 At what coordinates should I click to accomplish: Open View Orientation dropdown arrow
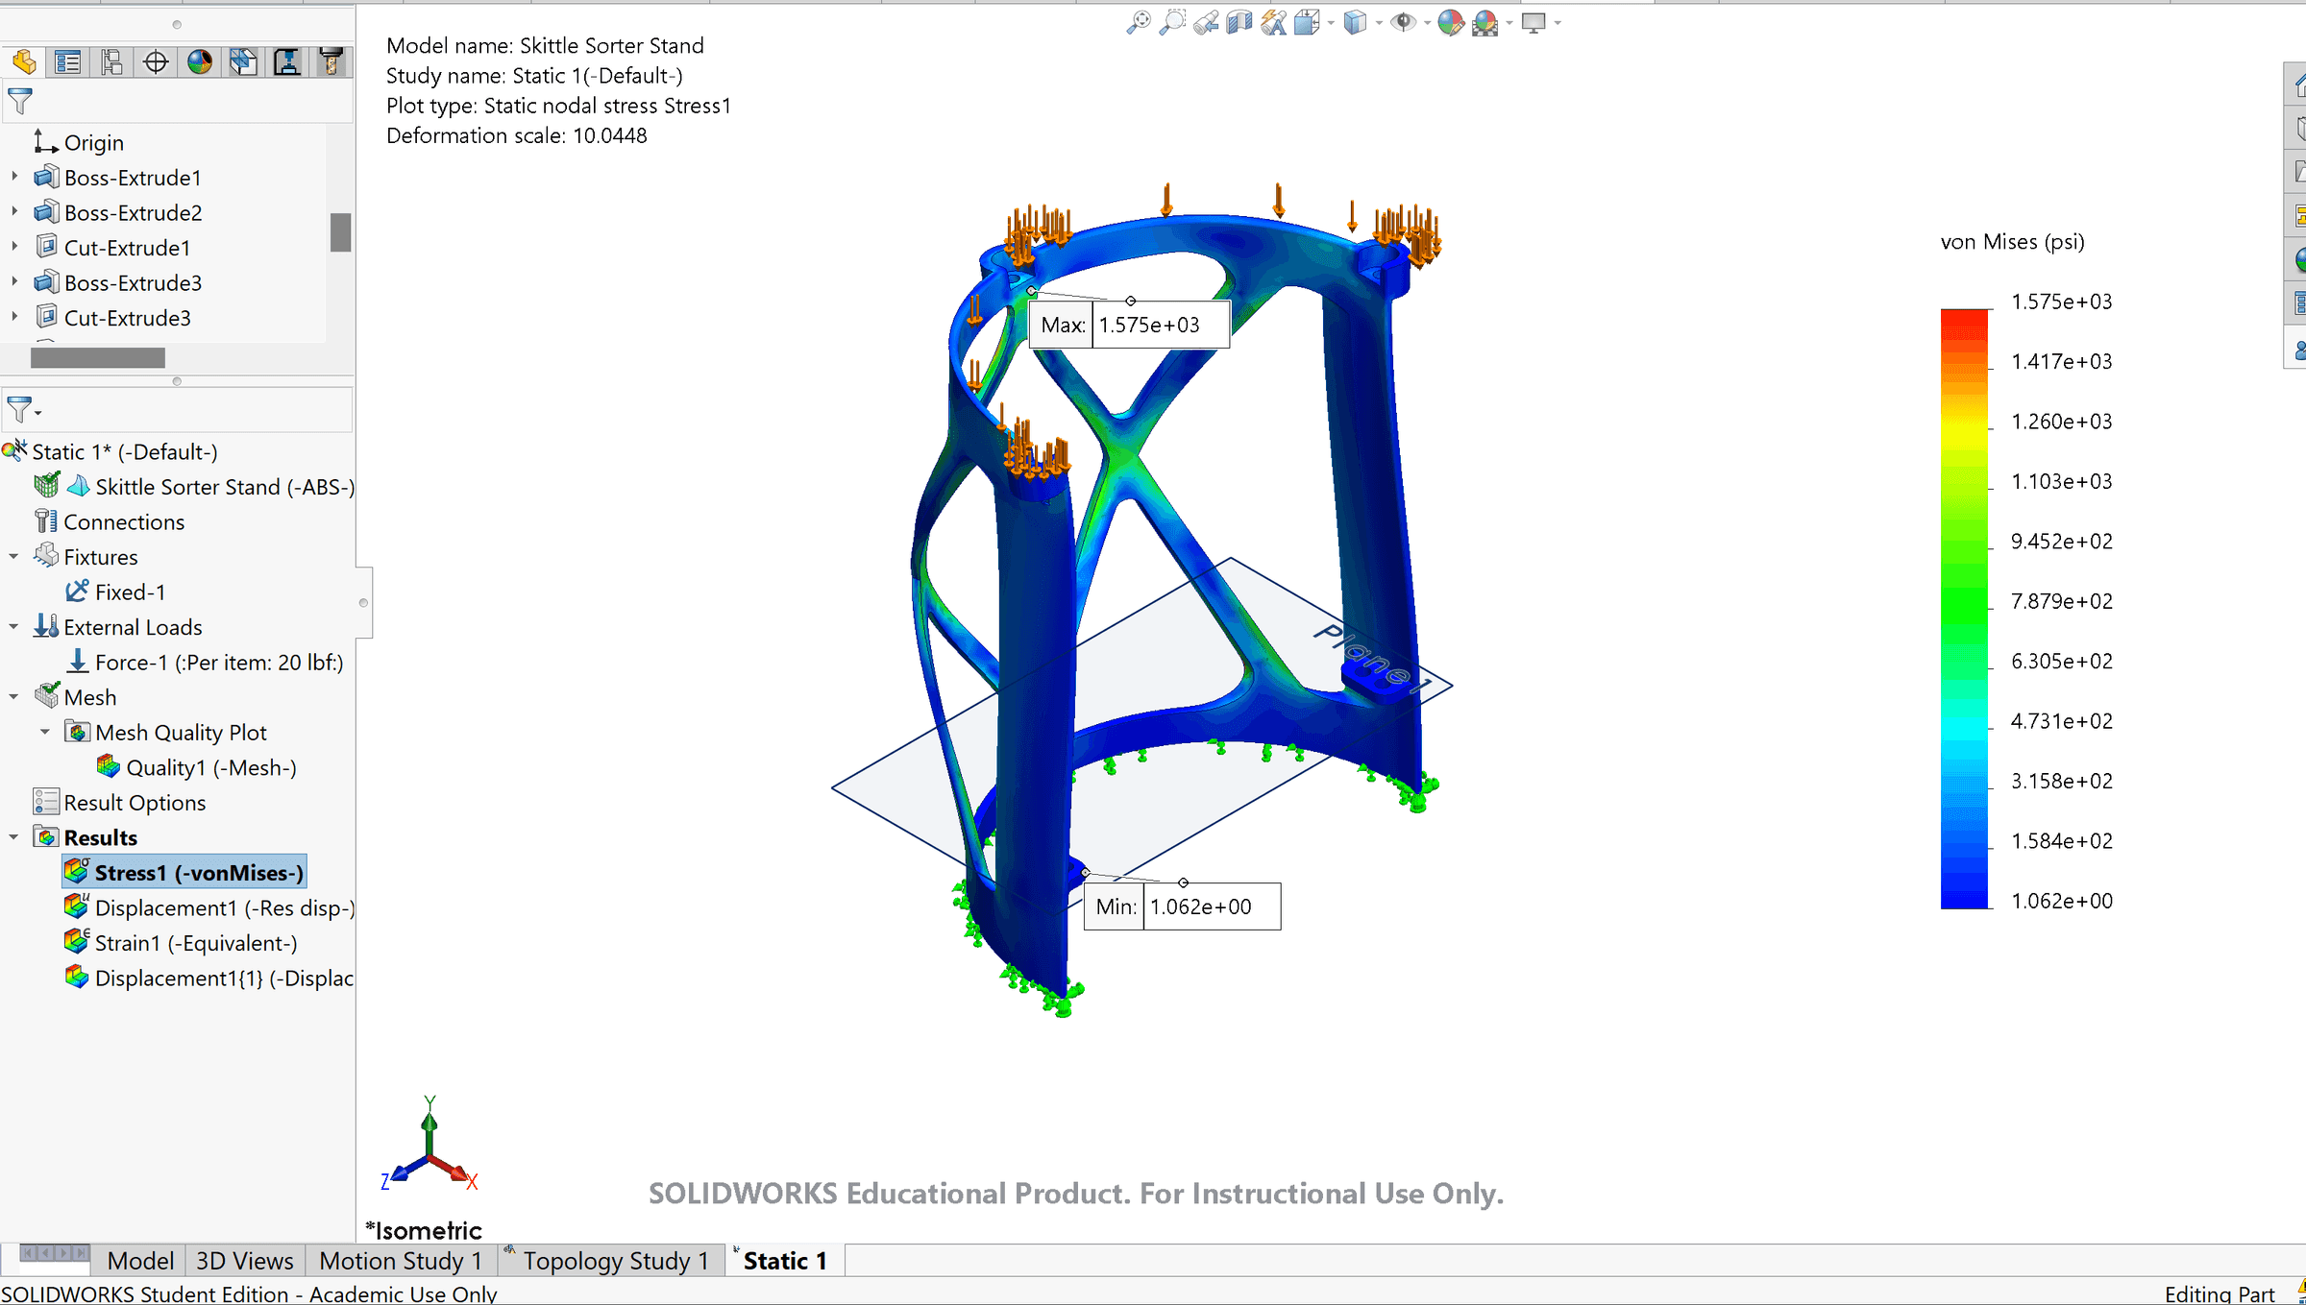pyautogui.click(x=1331, y=23)
